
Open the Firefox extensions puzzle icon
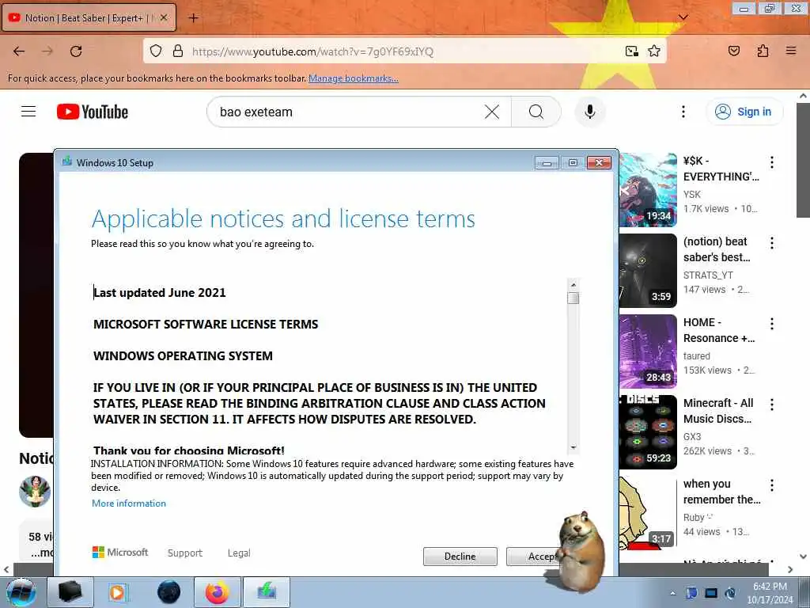(x=763, y=51)
